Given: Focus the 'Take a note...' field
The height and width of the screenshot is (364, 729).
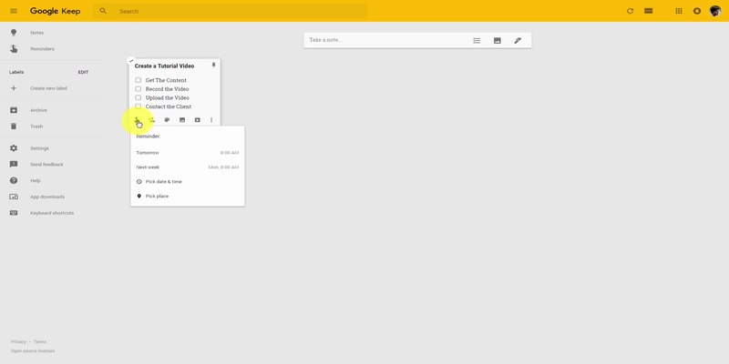Looking at the screenshot, I should point(383,40).
